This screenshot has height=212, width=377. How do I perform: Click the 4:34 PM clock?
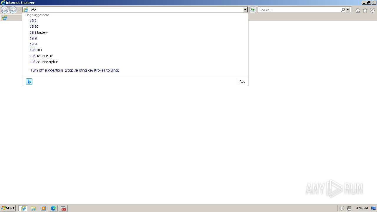[362, 208]
